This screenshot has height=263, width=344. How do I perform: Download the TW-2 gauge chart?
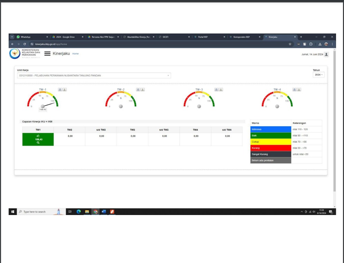[x=143, y=90]
